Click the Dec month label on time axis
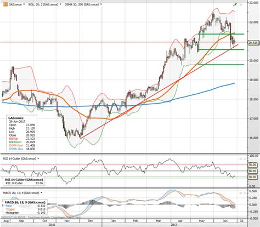The width and height of the screenshot is (260, 227). click(x=91, y=221)
